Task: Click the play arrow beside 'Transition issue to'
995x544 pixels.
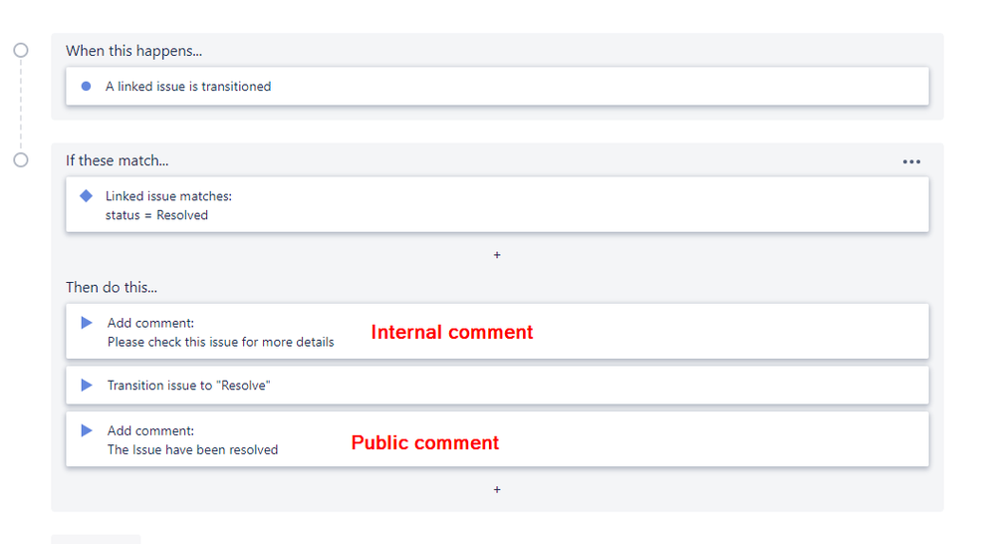Action: click(87, 385)
